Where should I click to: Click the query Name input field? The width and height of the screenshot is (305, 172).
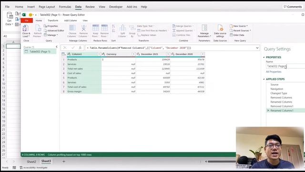285,66
